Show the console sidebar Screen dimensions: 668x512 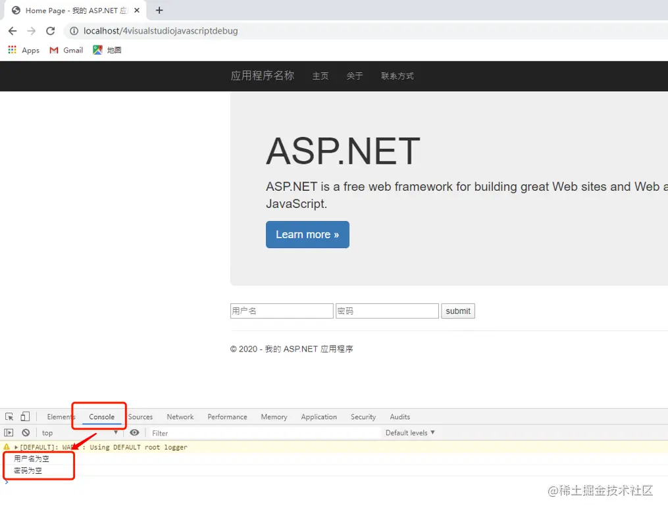tap(9, 433)
